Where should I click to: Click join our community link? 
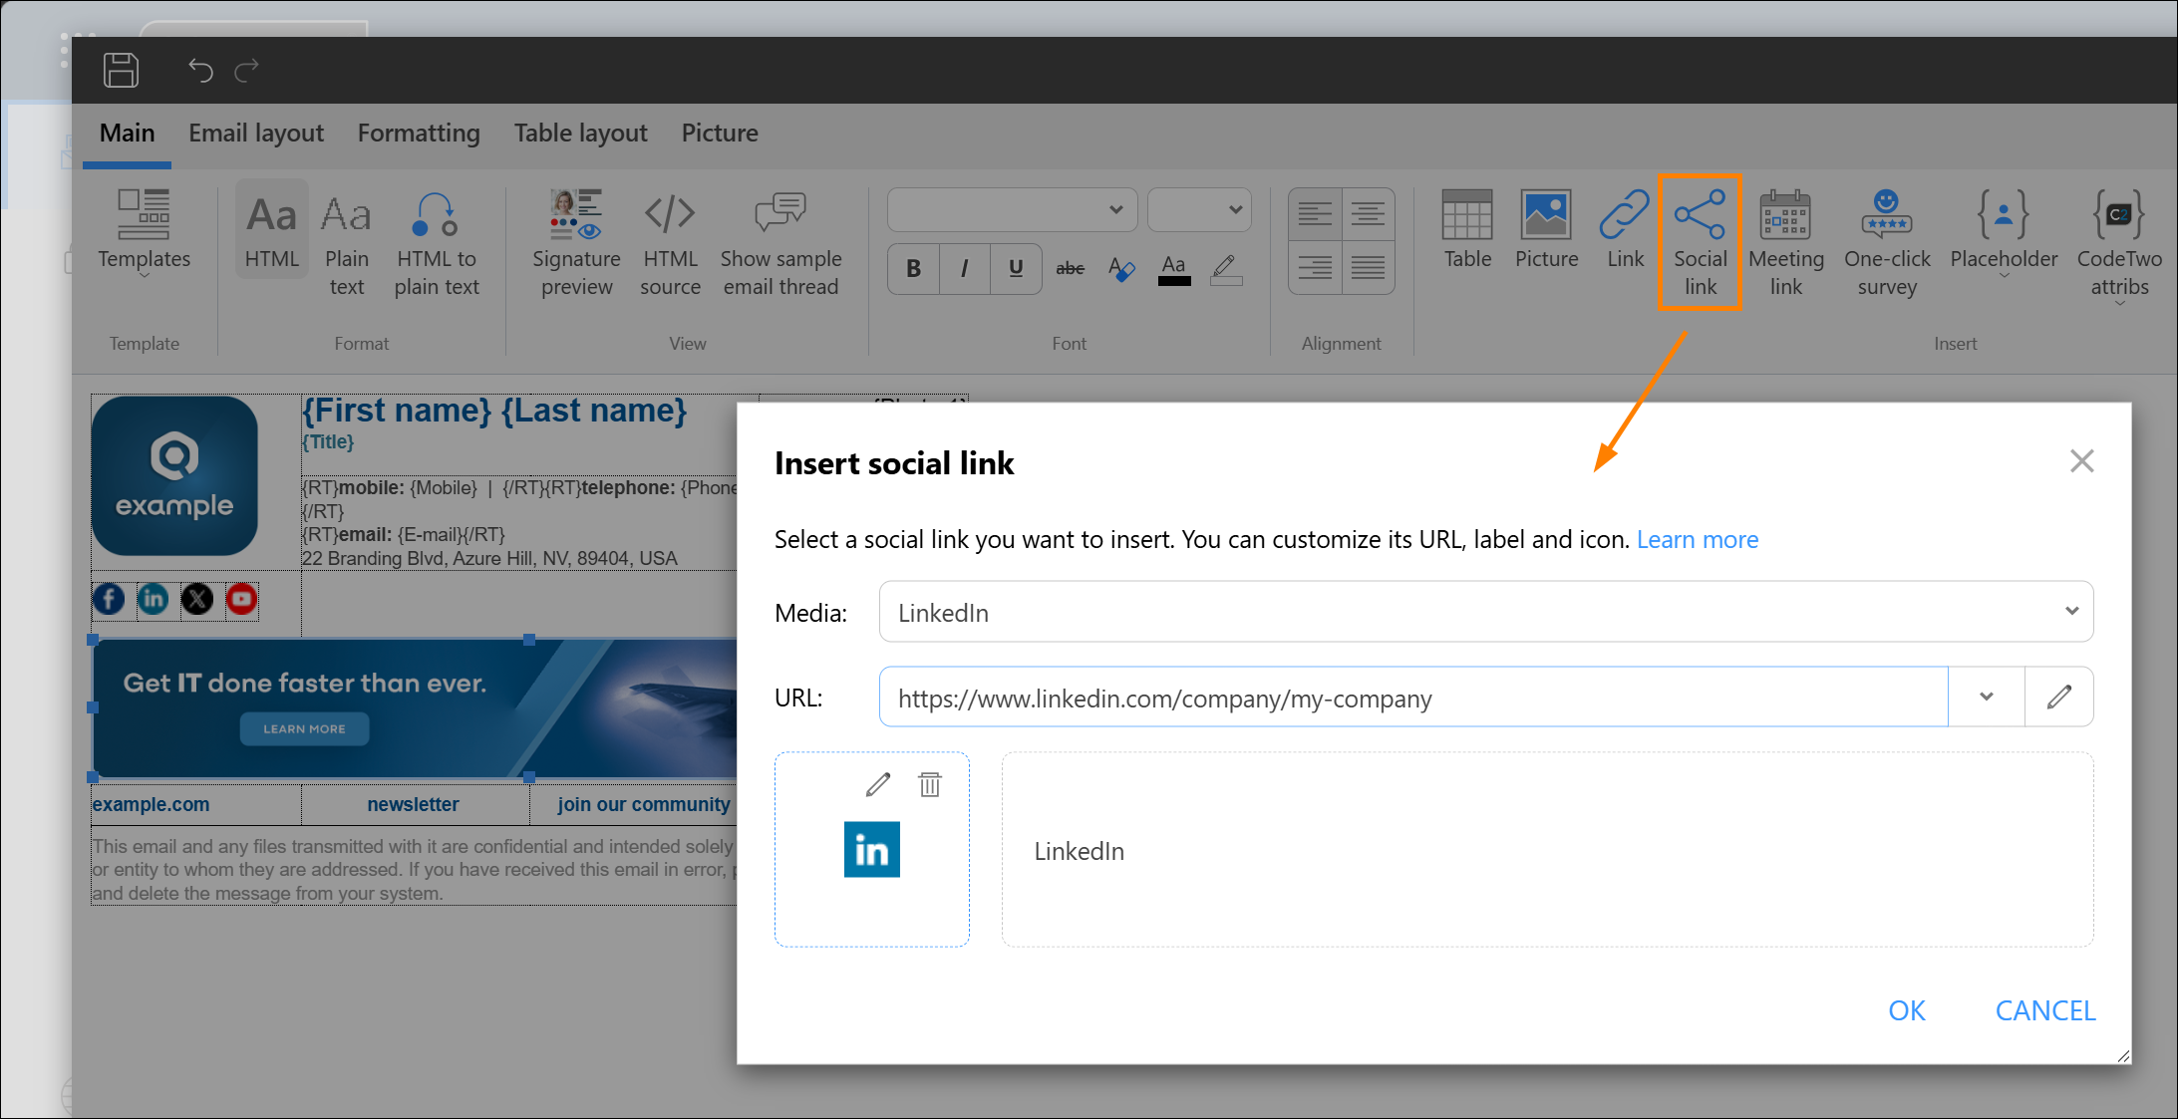(x=643, y=805)
